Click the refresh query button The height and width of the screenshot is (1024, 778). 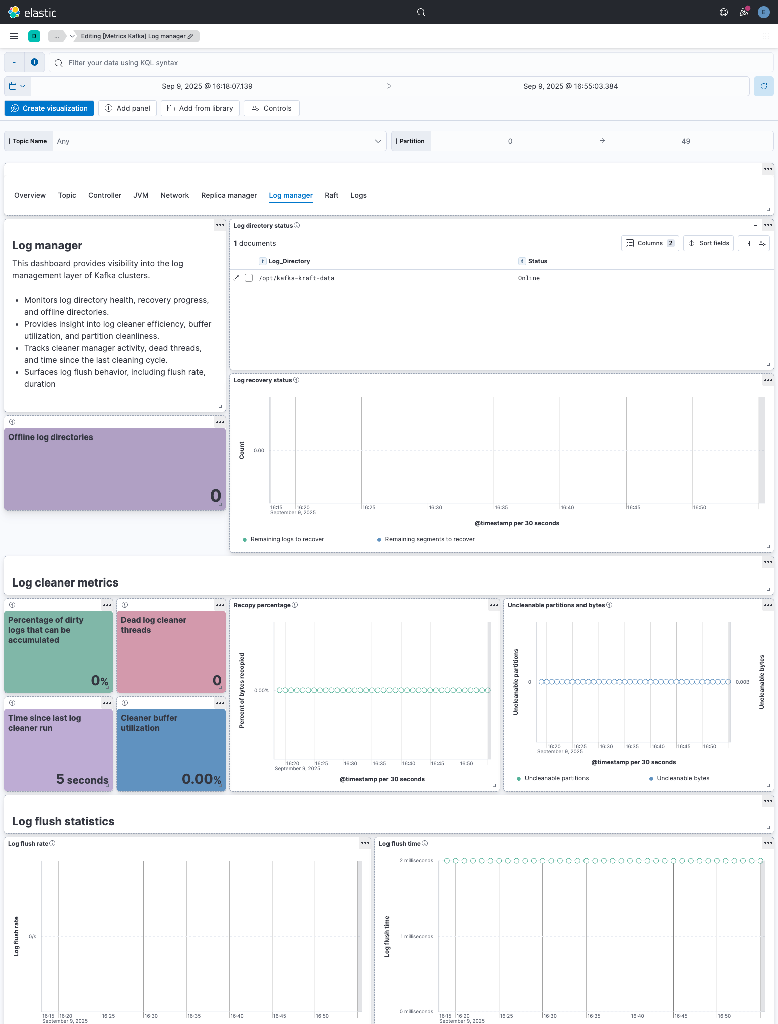coord(763,86)
